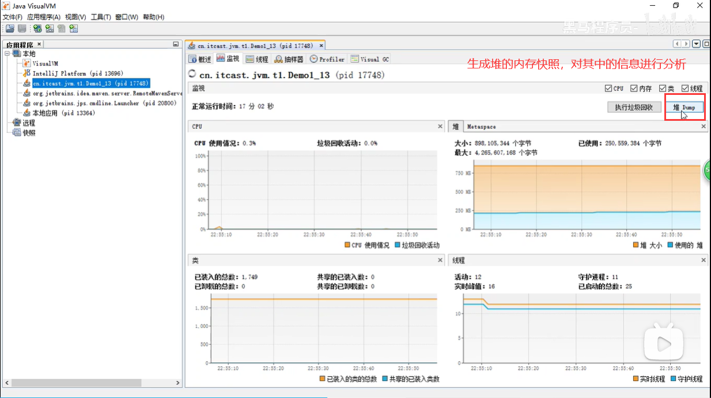The width and height of the screenshot is (711, 398).
Task: Click the Java icon beside RemoteMavenServer entry
Action: pyautogui.click(x=27, y=93)
